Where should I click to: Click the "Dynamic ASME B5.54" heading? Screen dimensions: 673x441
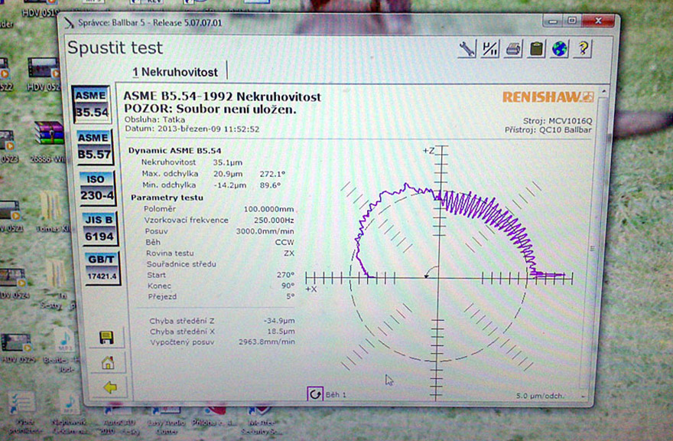175,151
